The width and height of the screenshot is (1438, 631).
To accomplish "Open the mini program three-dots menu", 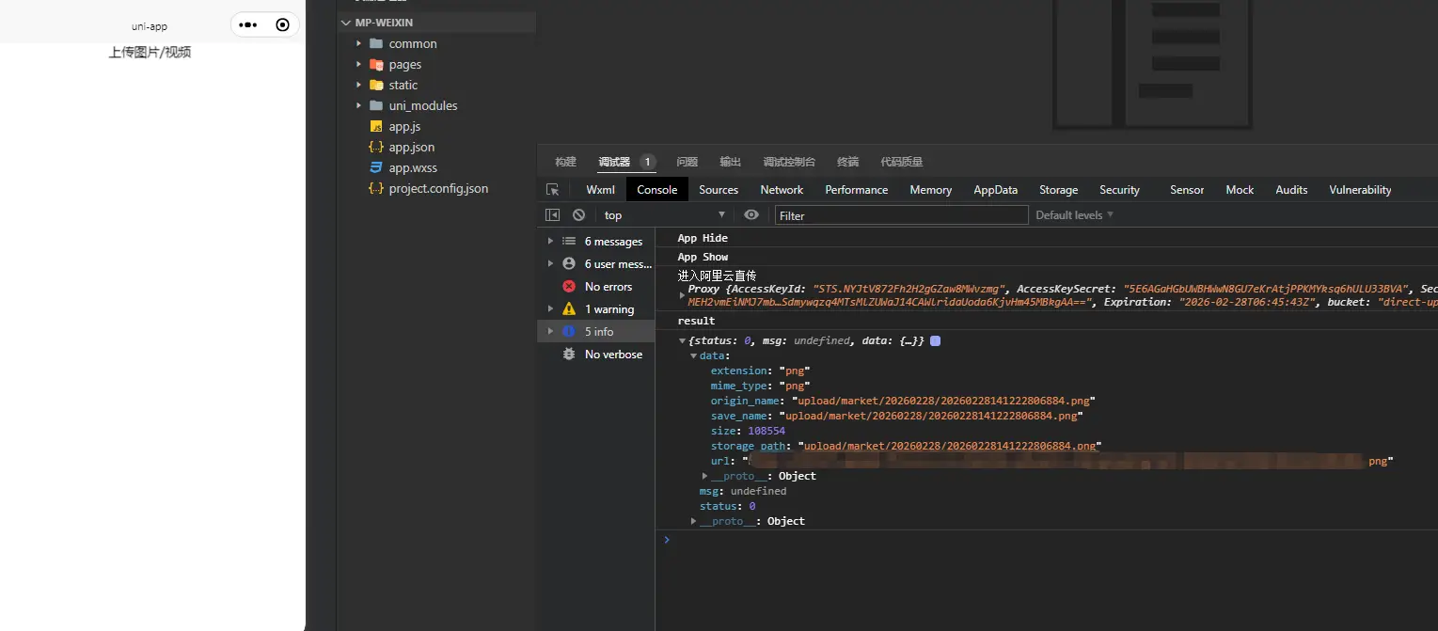I will coord(248,25).
